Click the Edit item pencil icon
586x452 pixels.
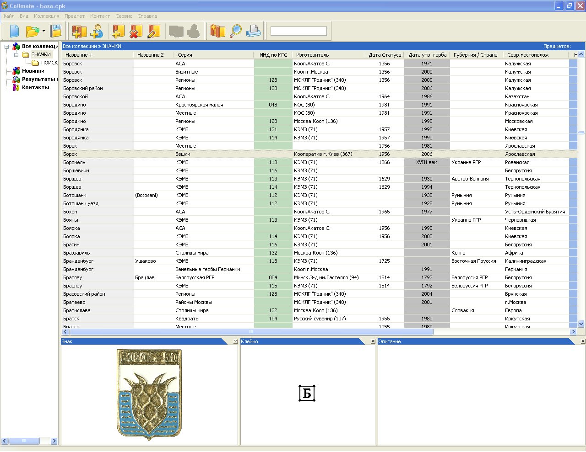click(x=154, y=31)
